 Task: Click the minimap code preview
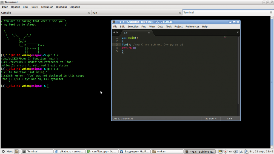pyautogui.click(x=228, y=37)
